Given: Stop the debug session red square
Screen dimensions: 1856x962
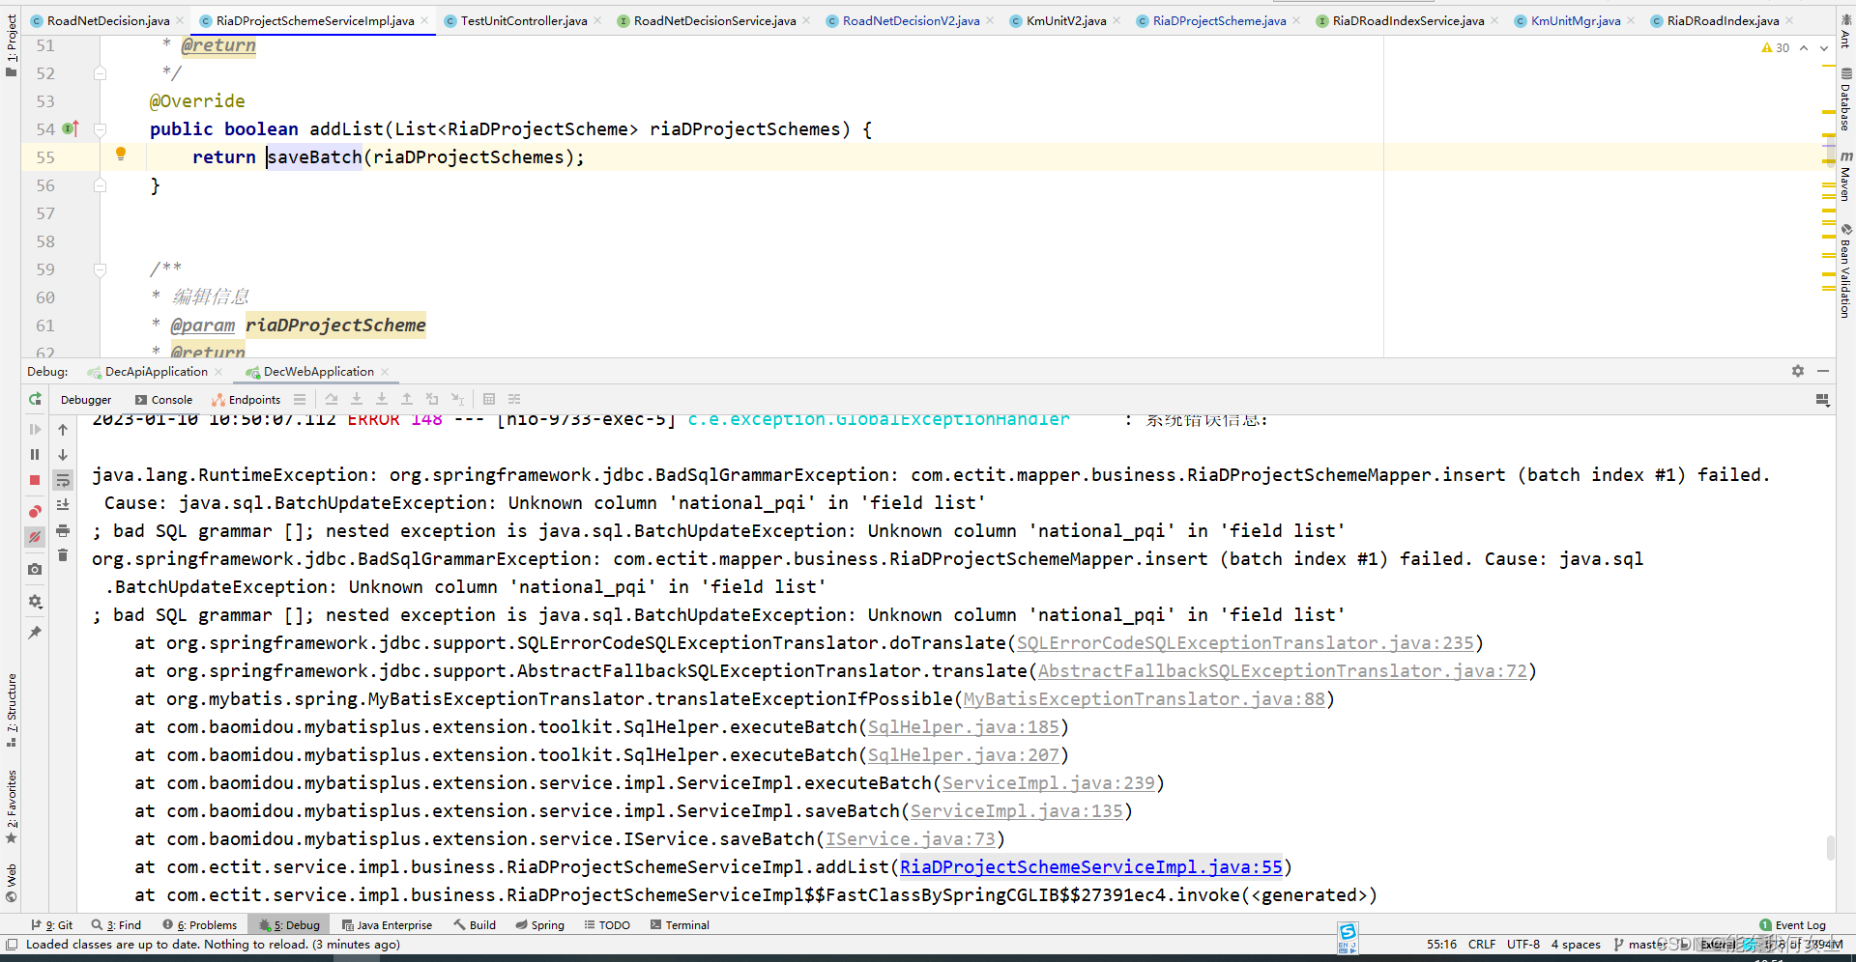Looking at the screenshot, I should pos(35,480).
